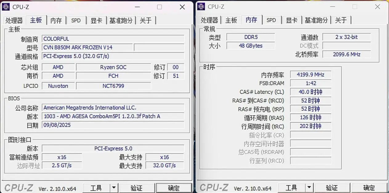Click the 验证 button in the left window
The image size is (389, 193).
tap(137, 188)
